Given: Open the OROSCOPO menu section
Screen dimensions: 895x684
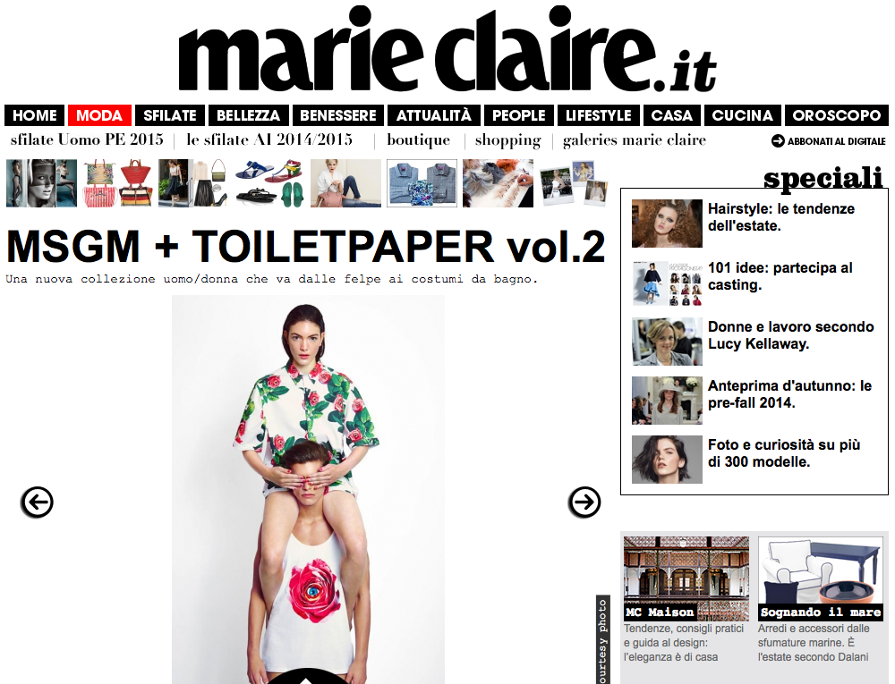Looking at the screenshot, I should tap(836, 115).
